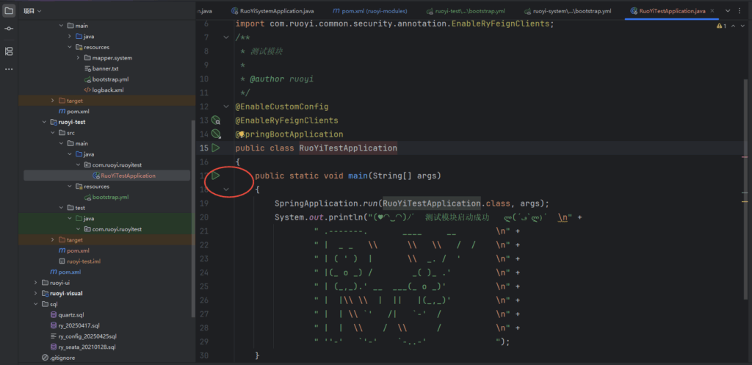Collapse the sql folder

[x=36, y=303]
